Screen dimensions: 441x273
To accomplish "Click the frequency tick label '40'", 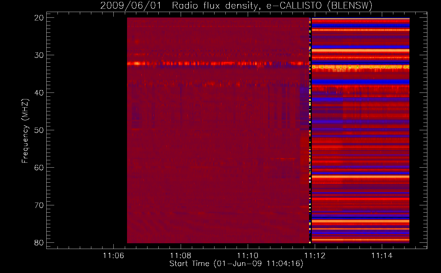I will (x=39, y=93).
